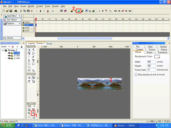Click the timeline horizontal scrollbar thumb

pos(85,38)
